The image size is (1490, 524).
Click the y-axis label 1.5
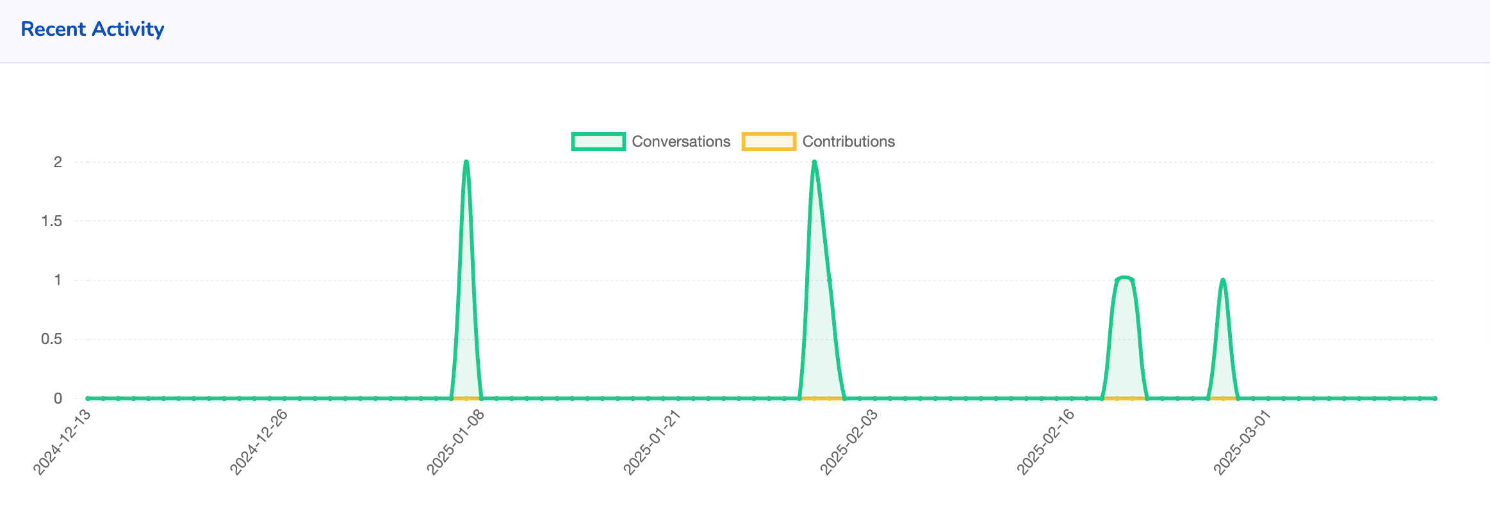[52, 221]
